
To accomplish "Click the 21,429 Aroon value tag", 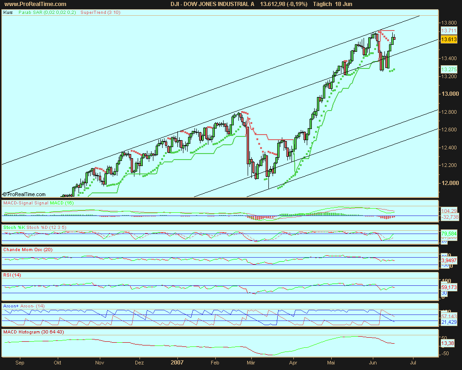I will tap(449, 322).
